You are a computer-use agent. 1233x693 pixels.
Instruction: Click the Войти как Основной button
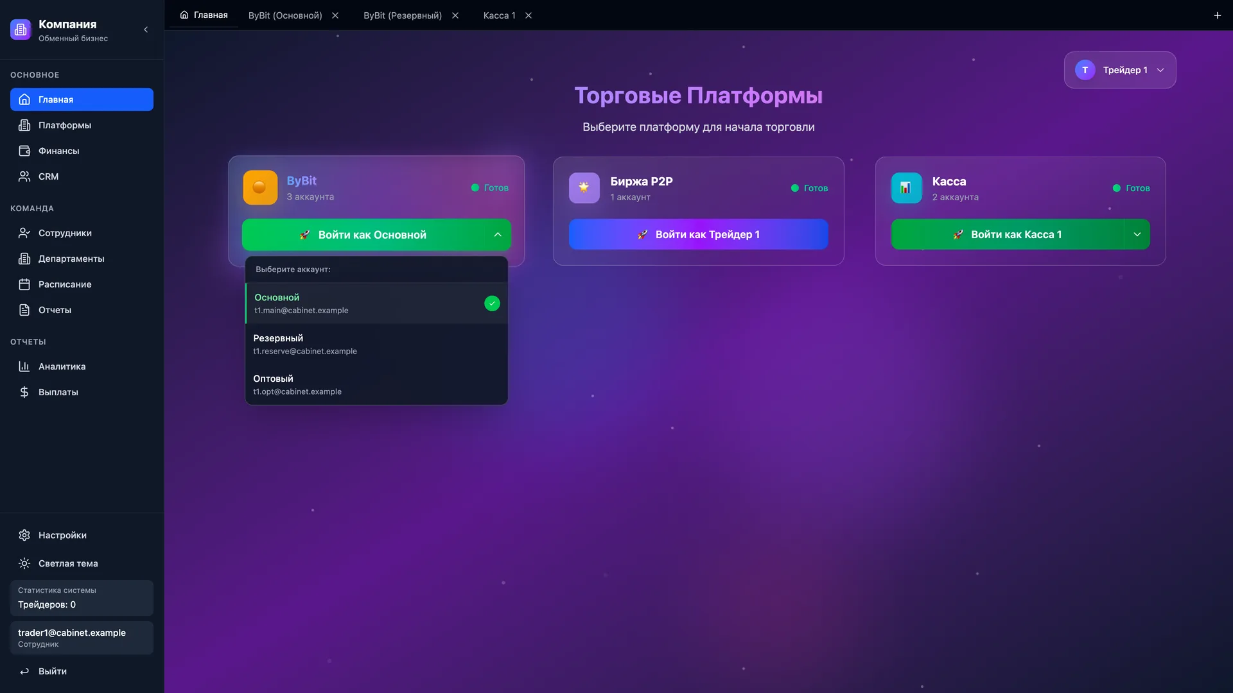tap(363, 235)
